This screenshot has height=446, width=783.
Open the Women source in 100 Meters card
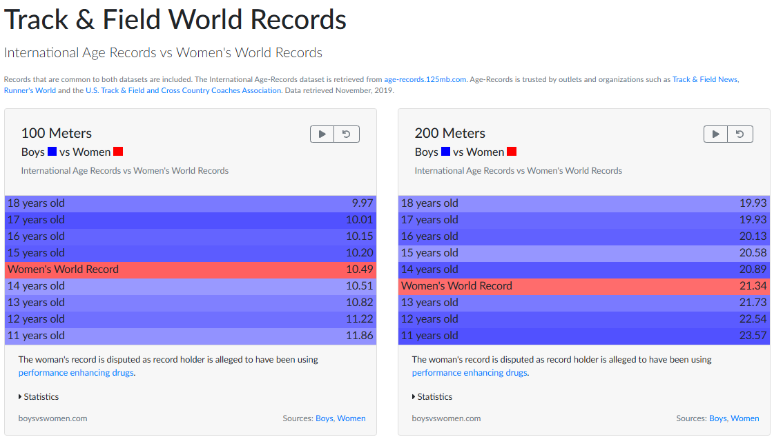tap(351, 418)
